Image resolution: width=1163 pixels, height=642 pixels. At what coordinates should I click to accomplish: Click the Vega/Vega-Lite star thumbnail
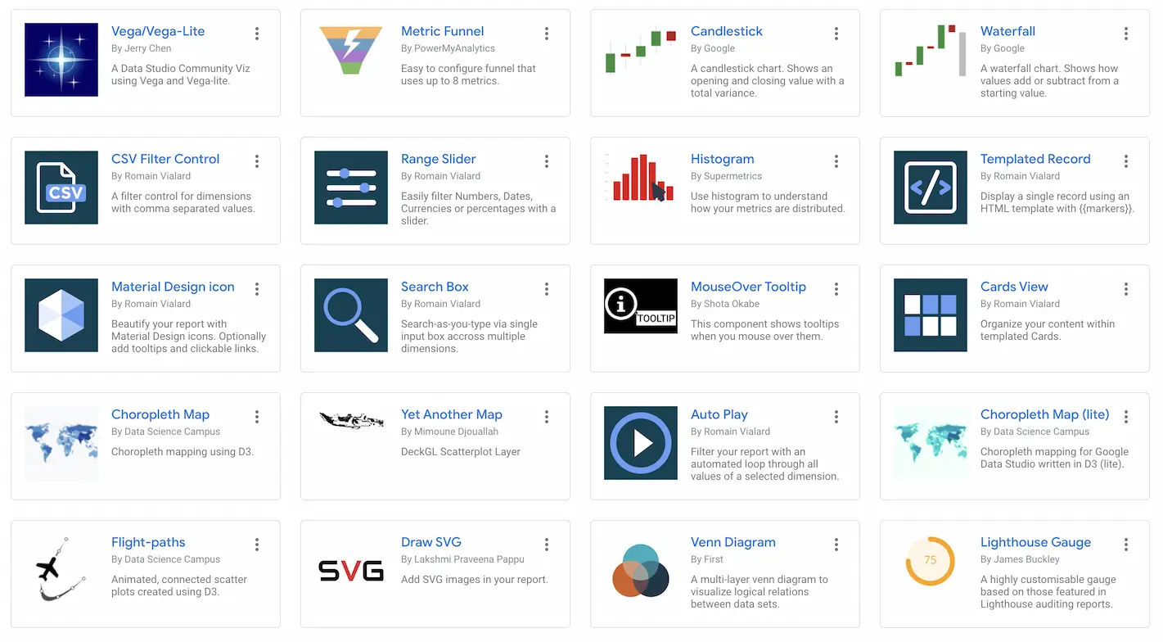tap(61, 60)
